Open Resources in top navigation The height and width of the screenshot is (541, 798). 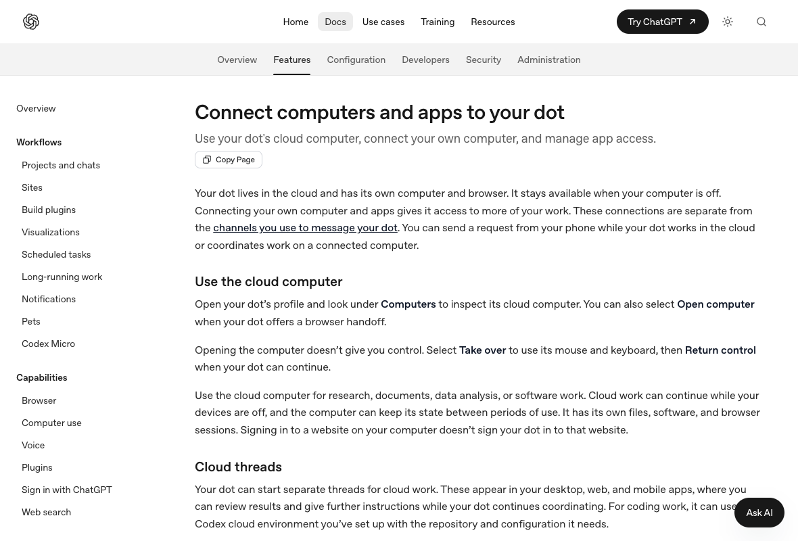[492, 22]
